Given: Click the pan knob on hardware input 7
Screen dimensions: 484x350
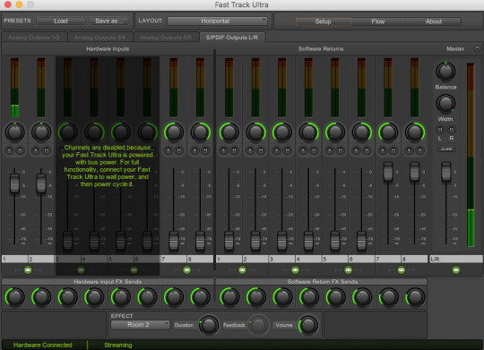Looking at the screenshot, I should coord(174,132).
